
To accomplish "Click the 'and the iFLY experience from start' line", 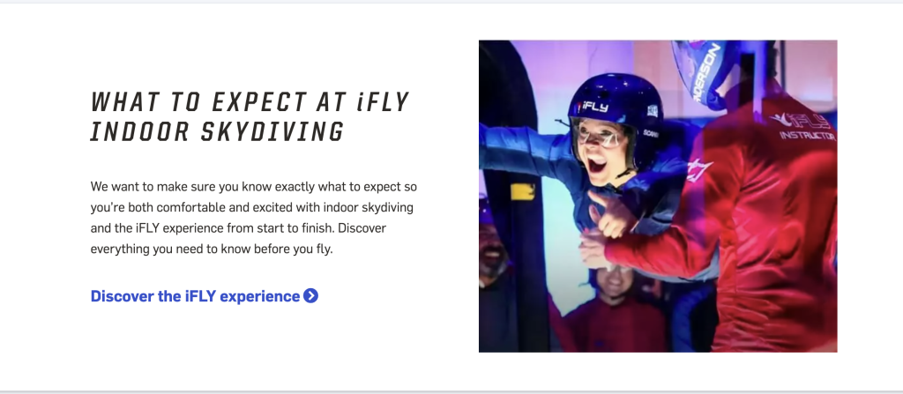I will [x=238, y=229].
